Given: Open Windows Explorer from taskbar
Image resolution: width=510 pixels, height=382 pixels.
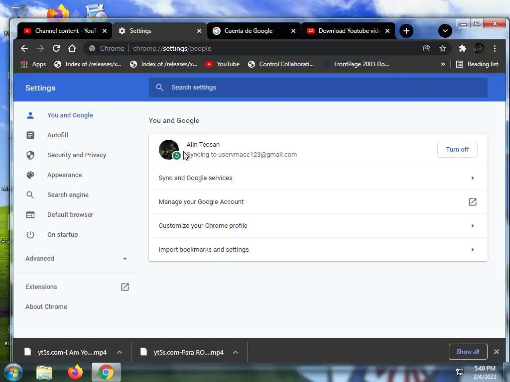Looking at the screenshot, I should pos(44,372).
